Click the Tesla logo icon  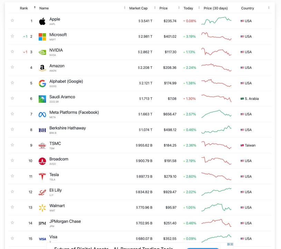pos(42,177)
